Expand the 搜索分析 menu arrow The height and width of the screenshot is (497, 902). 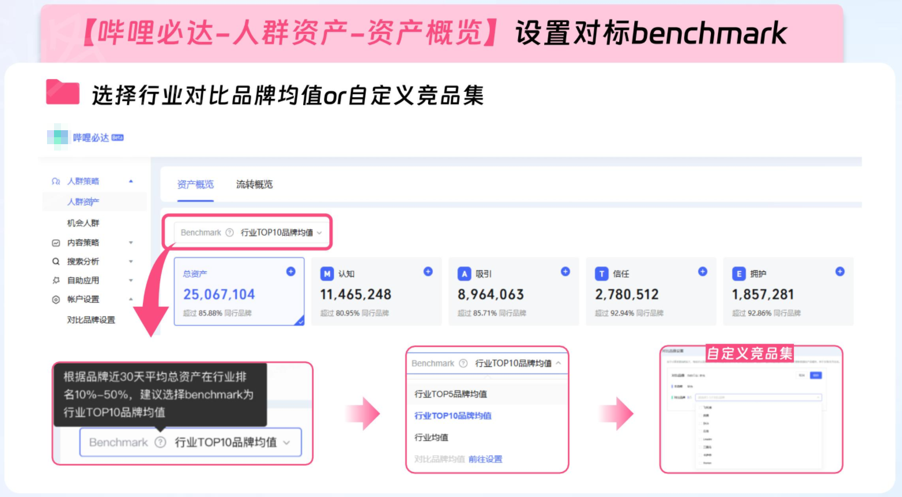tap(131, 262)
